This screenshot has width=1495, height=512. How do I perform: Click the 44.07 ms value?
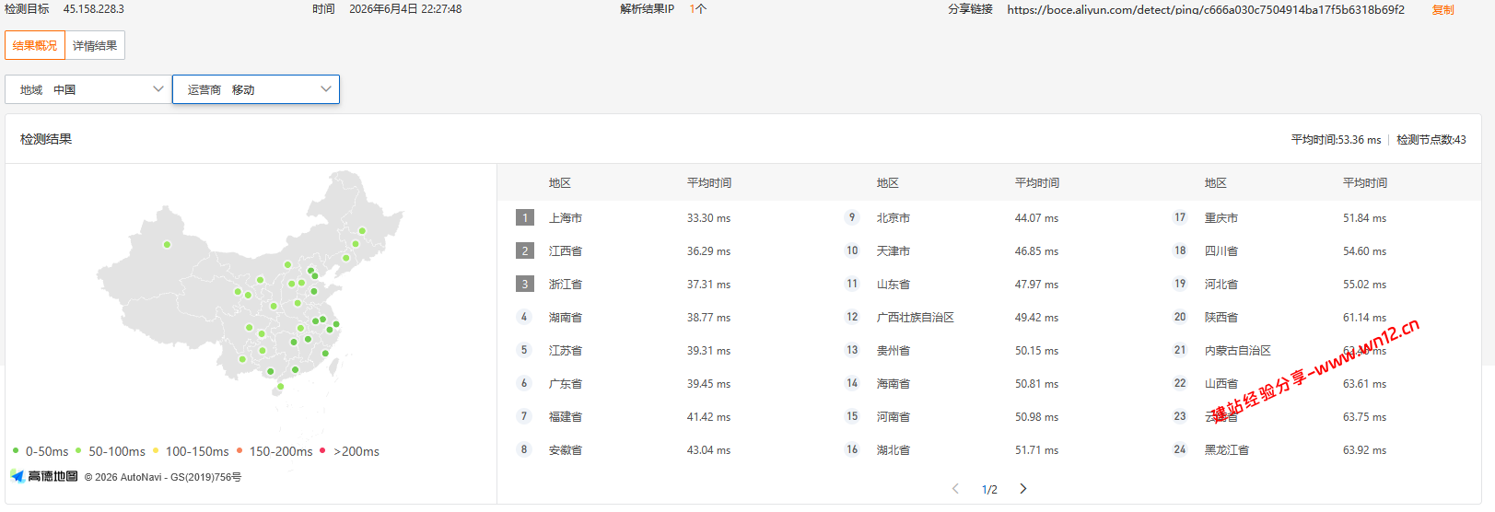[1036, 218]
